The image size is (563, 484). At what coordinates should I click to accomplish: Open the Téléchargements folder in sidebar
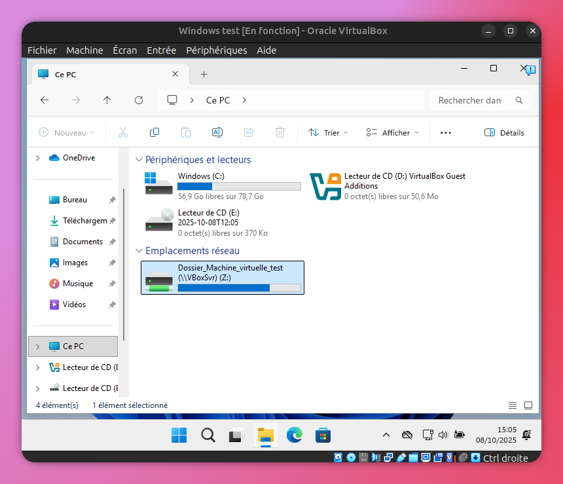84,221
